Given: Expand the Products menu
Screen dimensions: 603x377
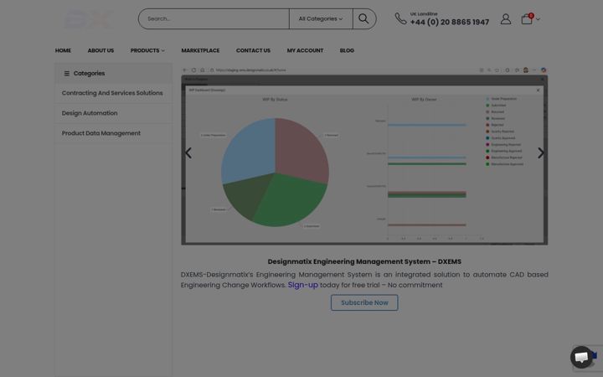Looking at the screenshot, I should (x=147, y=50).
